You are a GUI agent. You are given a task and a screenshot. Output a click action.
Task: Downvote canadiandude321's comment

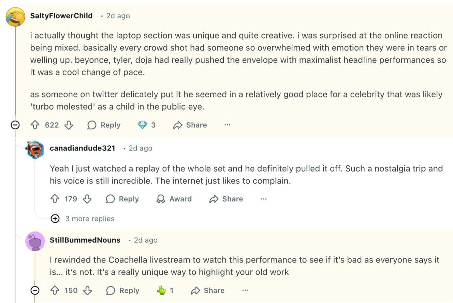(x=87, y=199)
